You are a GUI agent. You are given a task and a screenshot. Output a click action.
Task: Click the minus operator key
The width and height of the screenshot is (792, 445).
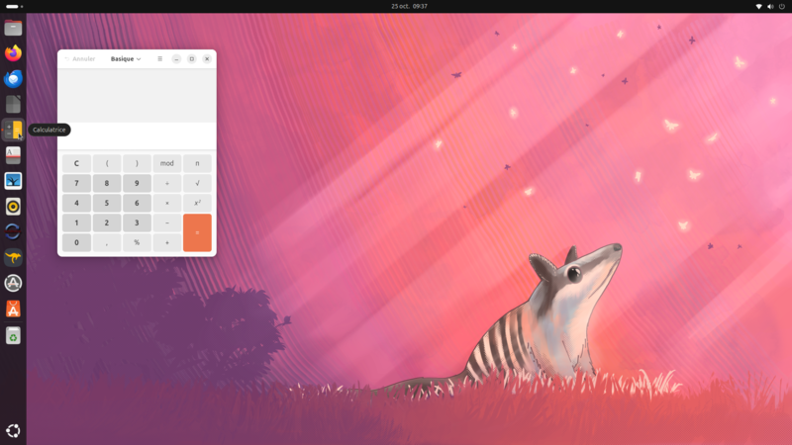pyautogui.click(x=167, y=222)
